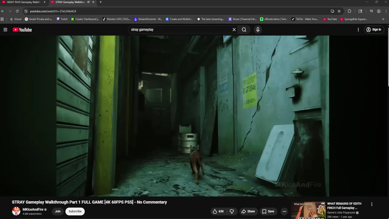The height and width of the screenshot is (219, 389).
Task: Open more actions ellipsis under video
Action: [x=284, y=211]
